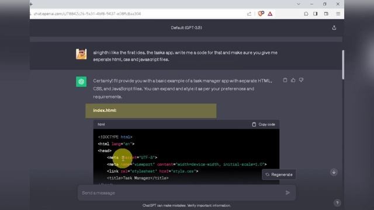Image resolution: width=374 pixels, height=210 pixels.
Task: Click the meta viewport code line
Action: pyautogui.click(x=187, y=164)
